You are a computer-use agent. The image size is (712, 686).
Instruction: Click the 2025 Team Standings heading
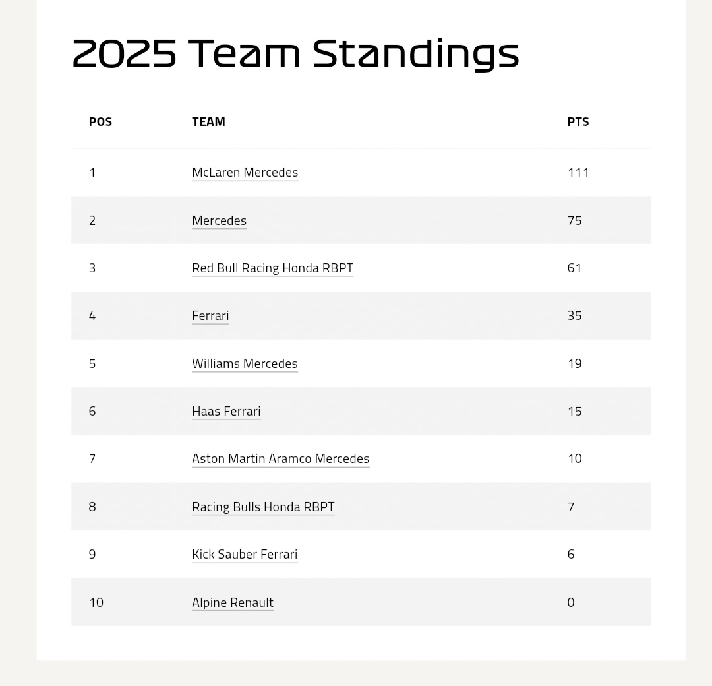(295, 53)
